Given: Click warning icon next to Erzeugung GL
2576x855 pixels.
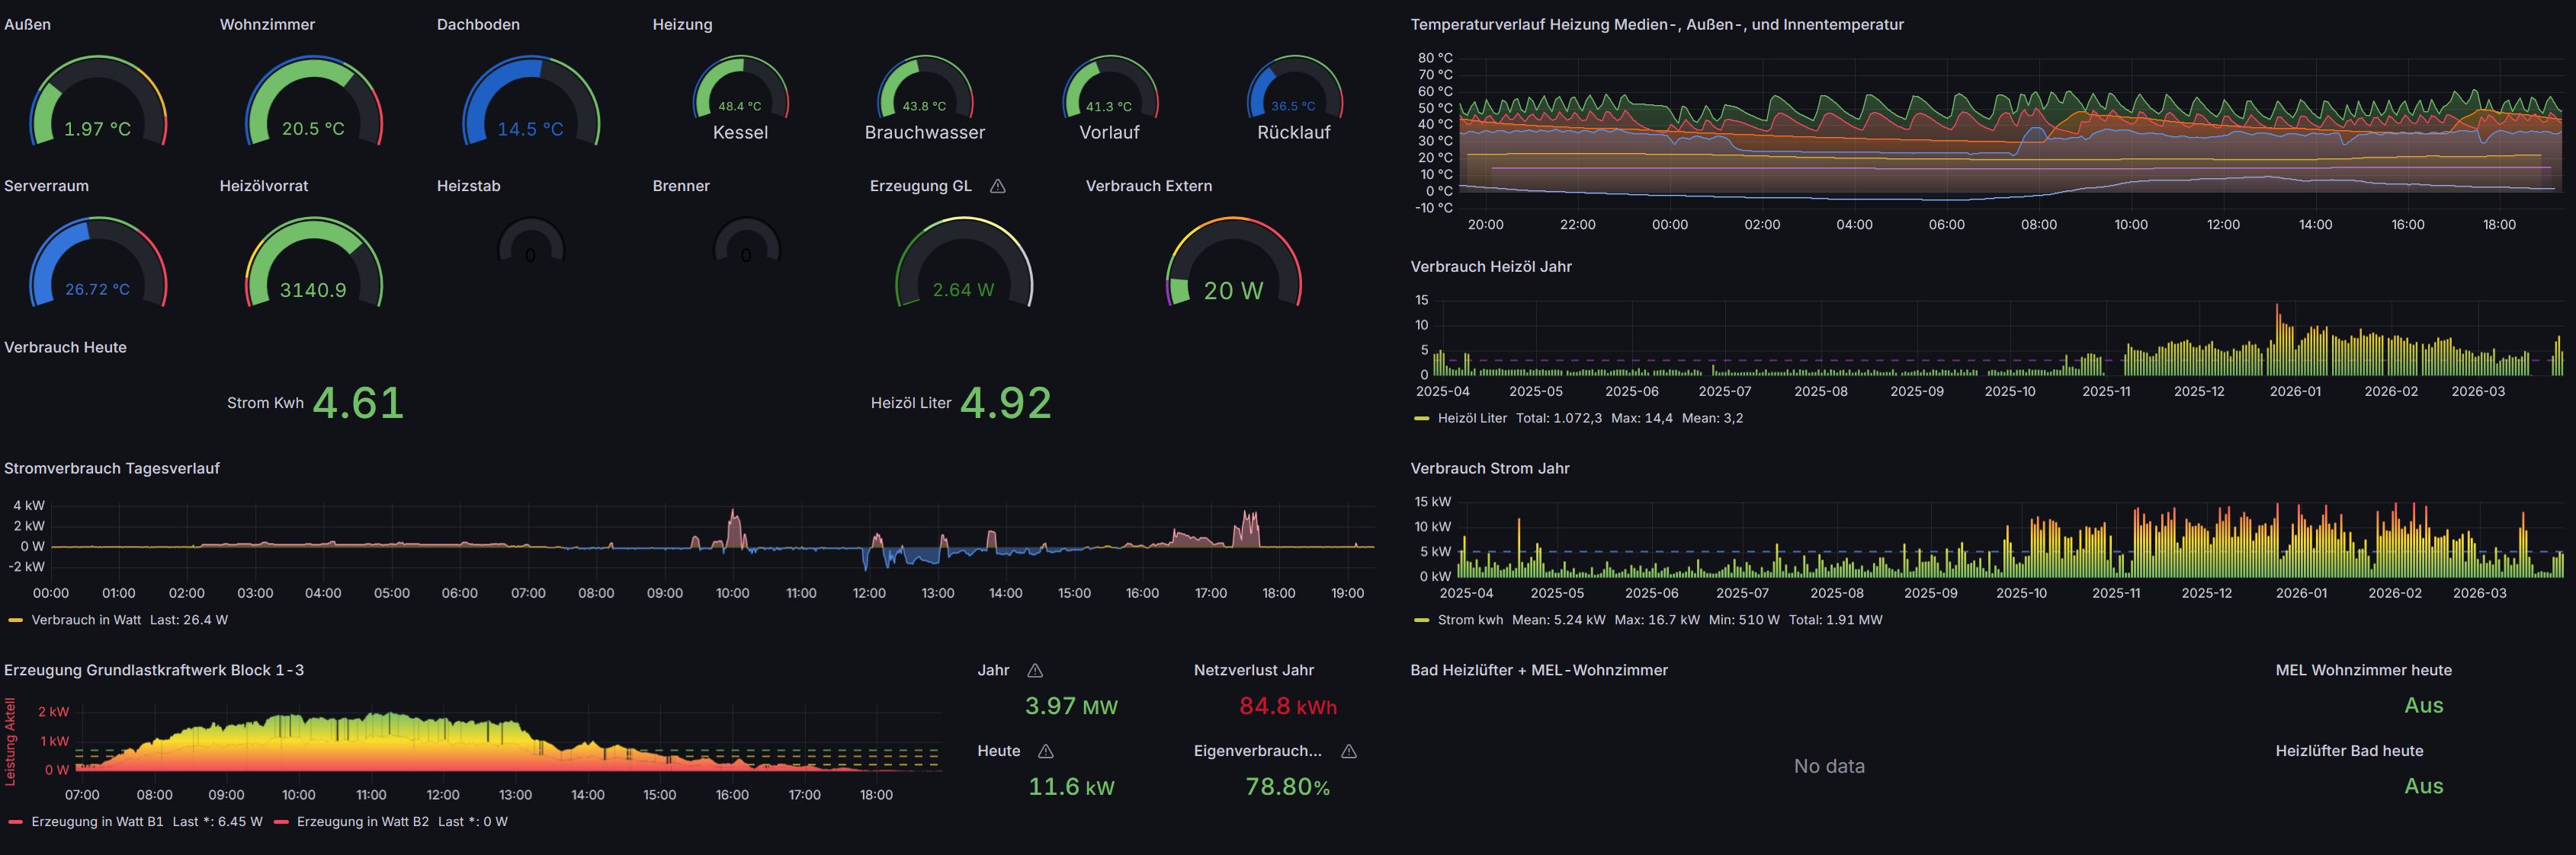Looking at the screenshot, I should pos(997,186).
